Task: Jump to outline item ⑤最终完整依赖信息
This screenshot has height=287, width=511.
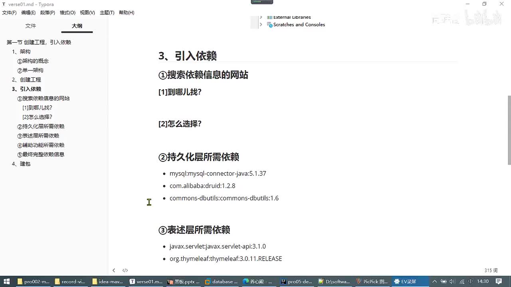Action: tap(41, 154)
